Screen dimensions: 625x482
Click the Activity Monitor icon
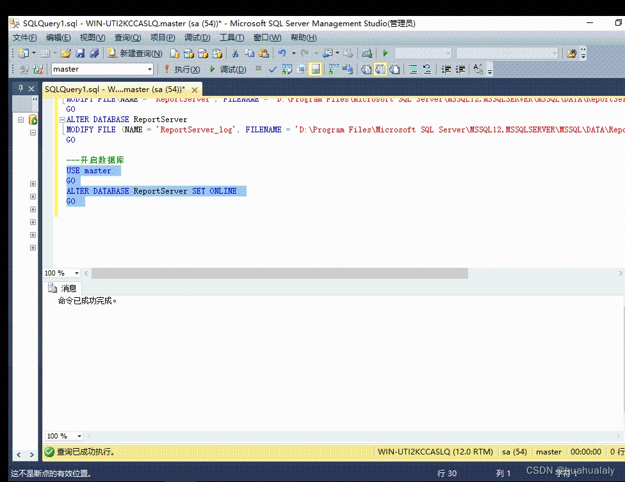pyautogui.click(x=367, y=53)
